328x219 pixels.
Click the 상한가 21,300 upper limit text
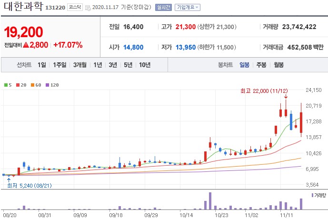(x=217, y=27)
